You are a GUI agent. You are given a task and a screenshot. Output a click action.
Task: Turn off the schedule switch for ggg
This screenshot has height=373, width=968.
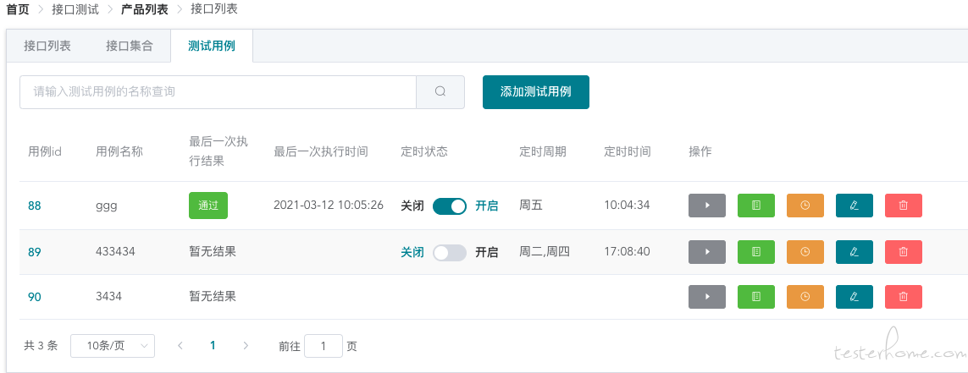[450, 206]
